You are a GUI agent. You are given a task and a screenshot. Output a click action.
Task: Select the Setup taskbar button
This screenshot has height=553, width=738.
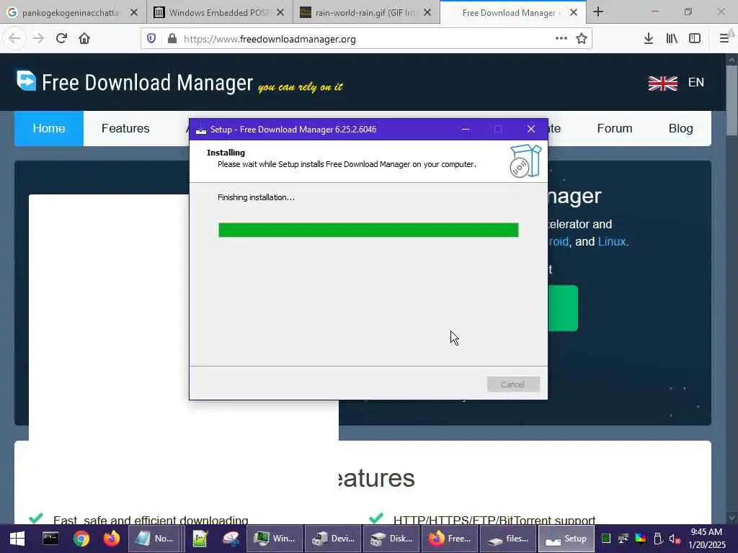[x=566, y=539]
